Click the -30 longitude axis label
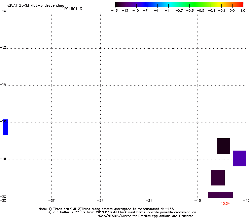Viewport: 249px width, 218px height. pos(3,201)
